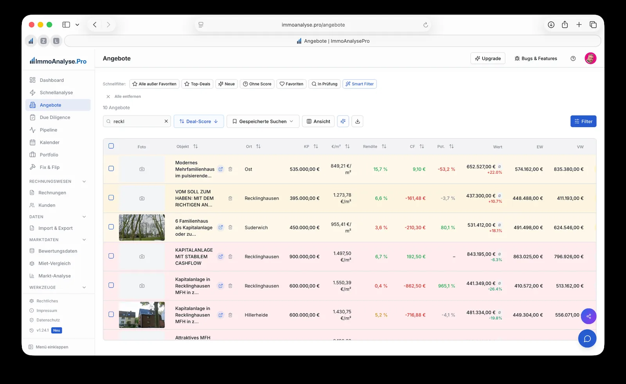Check the 6 Familienhaus row checkbox
The height and width of the screenshot is (384, 626).
[x=111, y=227]
